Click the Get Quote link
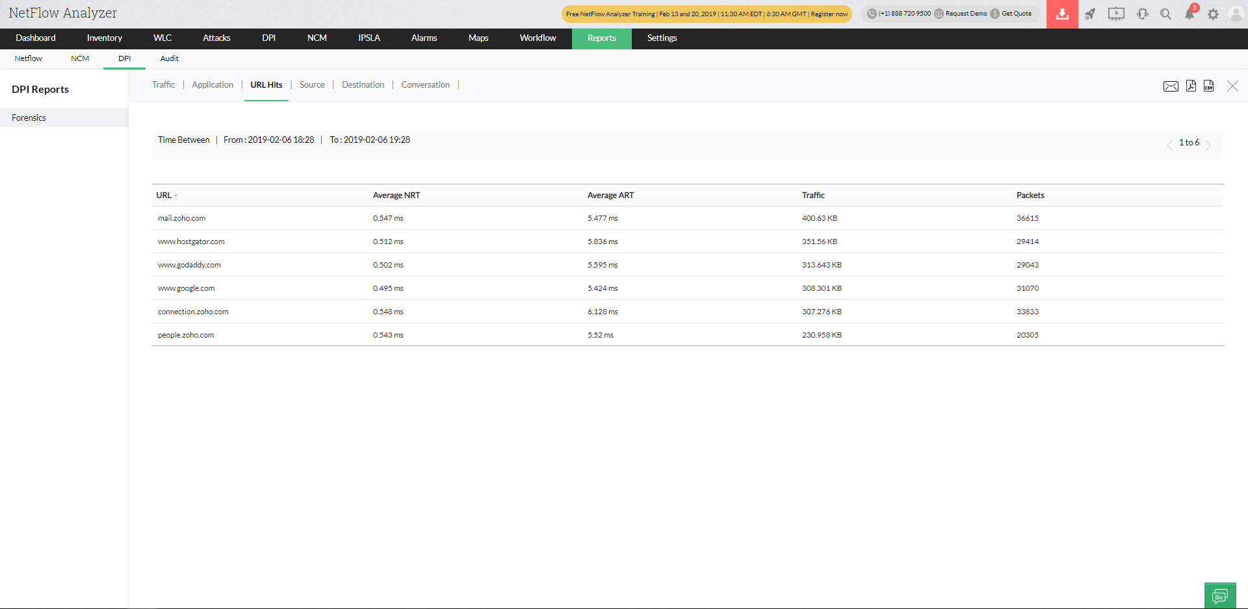Viewport: 1248px width, 609px height. (1016, 14)
